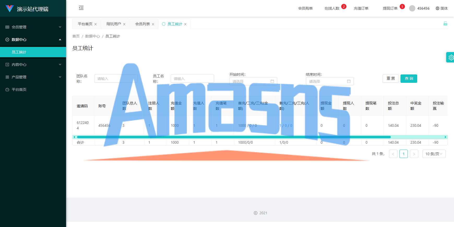Click the 重置 reset button
The width and height of the screenshot is (454, 227).
[x=391, y=79]
